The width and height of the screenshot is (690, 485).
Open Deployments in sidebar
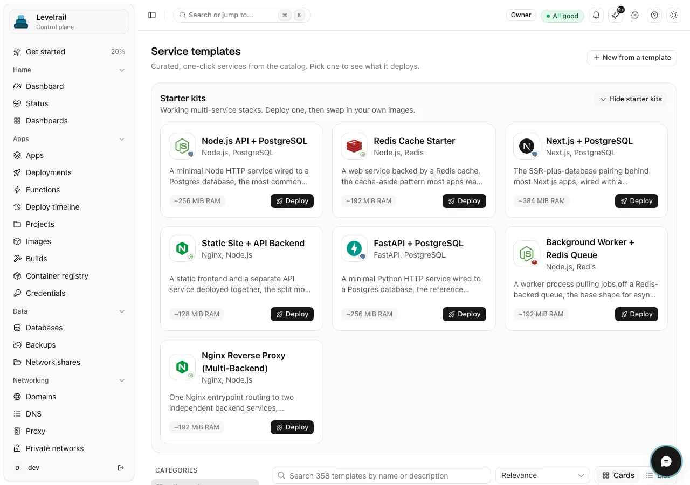(69, 172)
